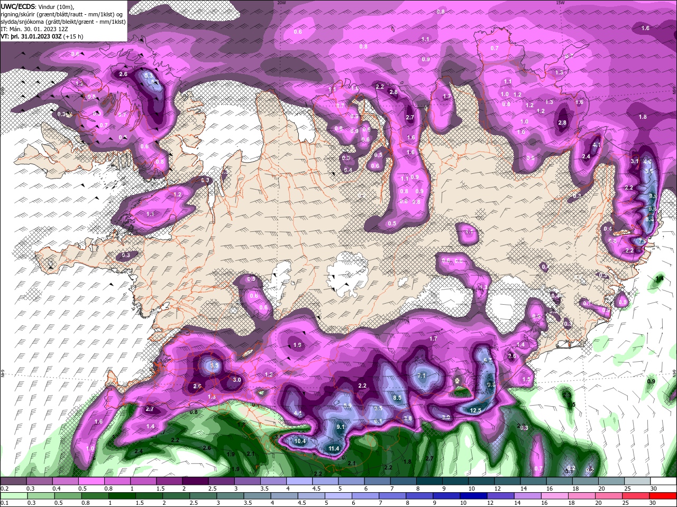Click the 5.3 value in the northwest peninsula

coord(149,76)
